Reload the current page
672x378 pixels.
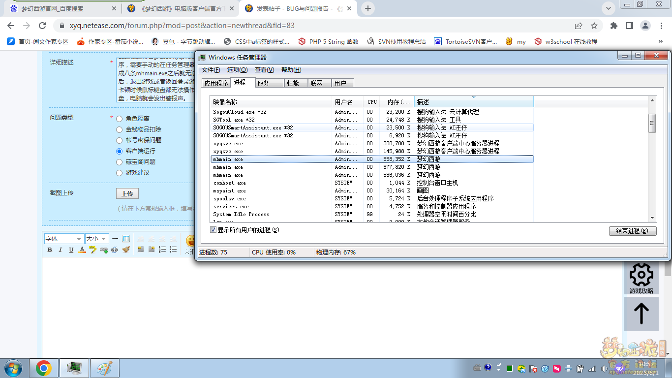click(42, 26)
